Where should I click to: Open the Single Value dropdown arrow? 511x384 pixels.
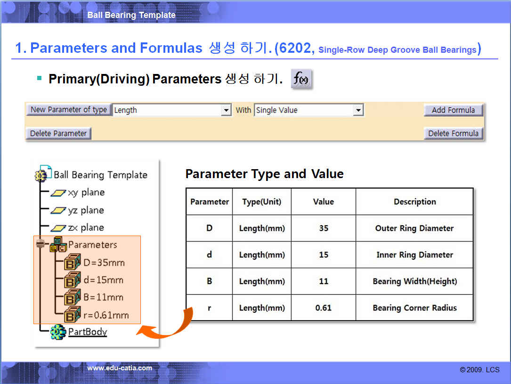pos(358,110)
